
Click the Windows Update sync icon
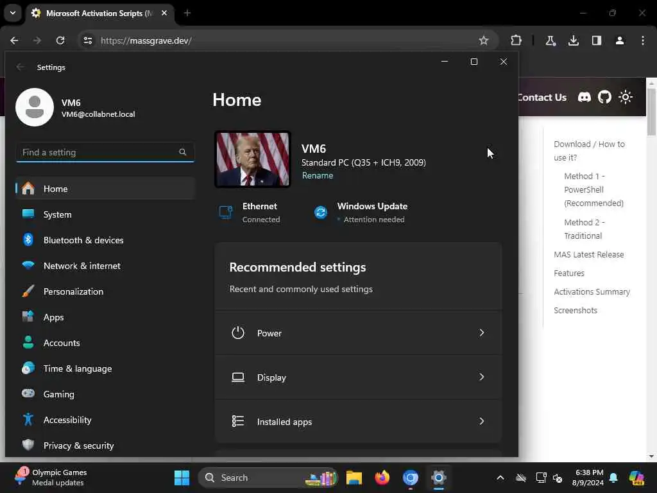(321, 212)
